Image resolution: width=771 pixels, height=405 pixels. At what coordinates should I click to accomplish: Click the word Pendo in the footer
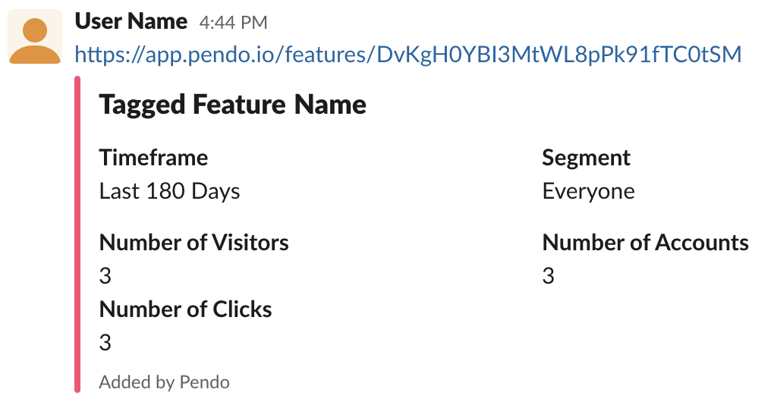click(x=205, y=382)
